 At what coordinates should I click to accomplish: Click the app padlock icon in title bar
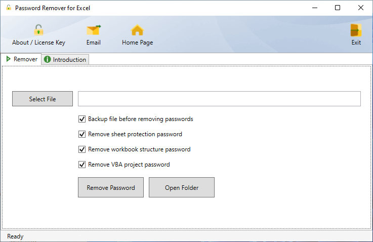9,8
